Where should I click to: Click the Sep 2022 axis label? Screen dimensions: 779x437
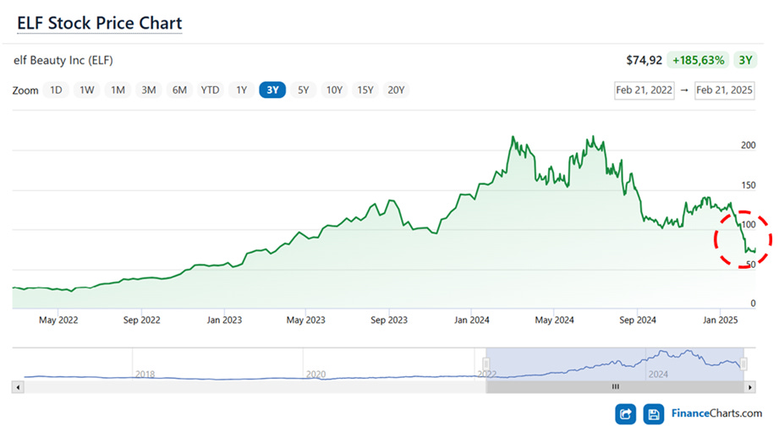[x=141, y=320]
